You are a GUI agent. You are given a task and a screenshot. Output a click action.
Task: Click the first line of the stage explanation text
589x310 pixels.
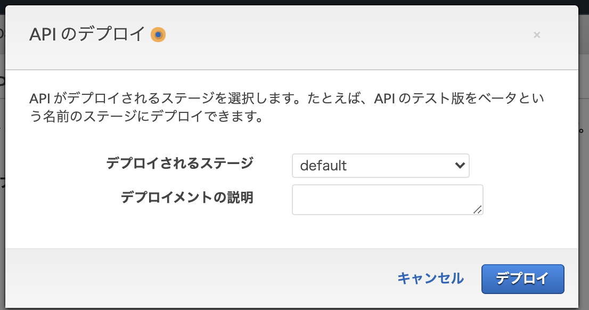click(x=287, y=99)
